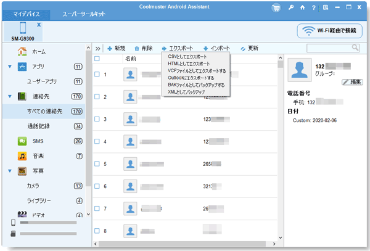Click contact 3 avatar icon
Image resolution: width=370 pixels, height=251 pixels.
coord(130,119)
